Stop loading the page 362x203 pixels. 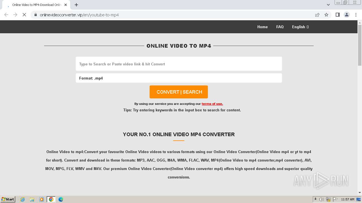pos(24,15)
